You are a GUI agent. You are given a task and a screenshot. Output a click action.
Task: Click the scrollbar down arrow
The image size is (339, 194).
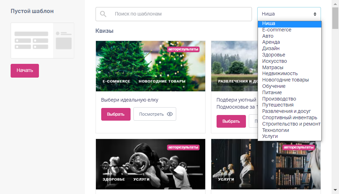[335, 190]
